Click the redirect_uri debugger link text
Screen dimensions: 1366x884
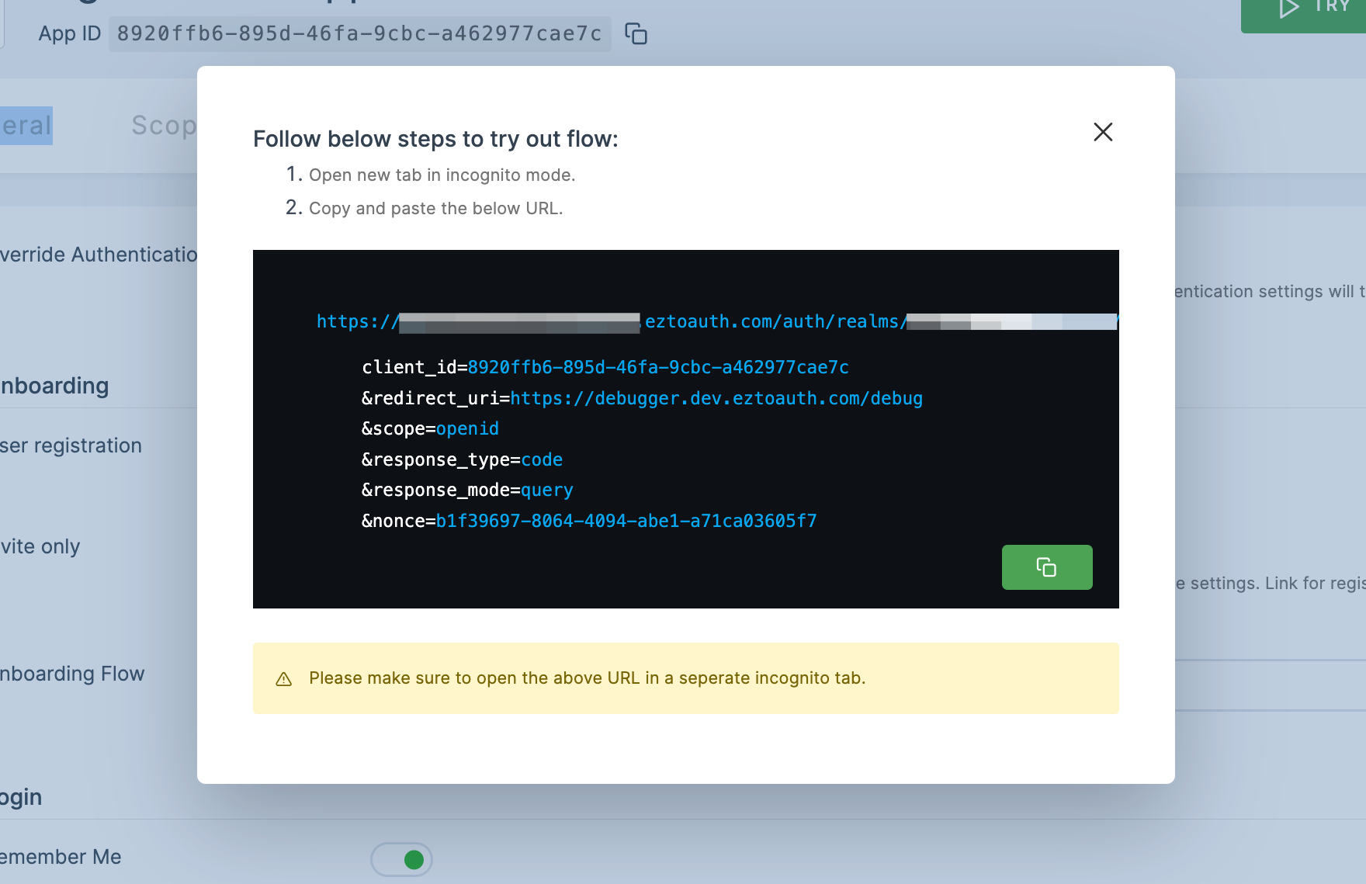point(716,398)
